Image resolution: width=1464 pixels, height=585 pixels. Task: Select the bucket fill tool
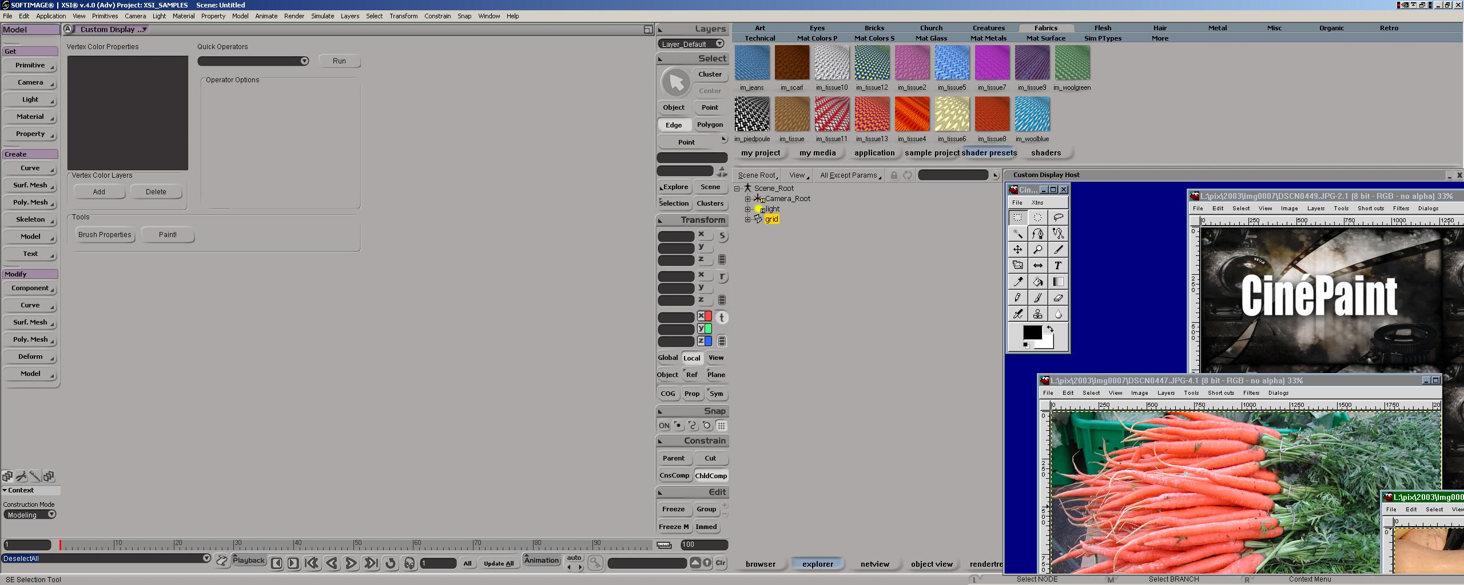(1037, 281)
